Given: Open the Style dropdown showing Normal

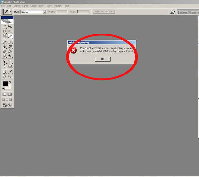Looking at the screenshot, I should click(33, 12).
